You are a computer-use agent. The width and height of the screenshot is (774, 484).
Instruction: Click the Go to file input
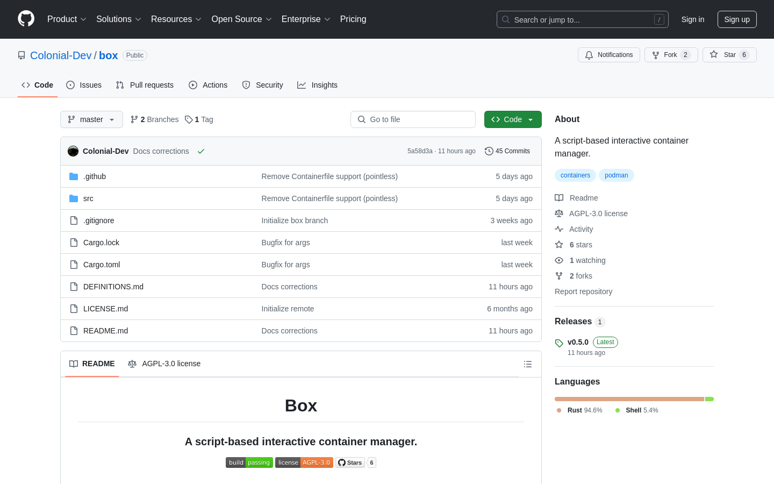coord(413,119)
